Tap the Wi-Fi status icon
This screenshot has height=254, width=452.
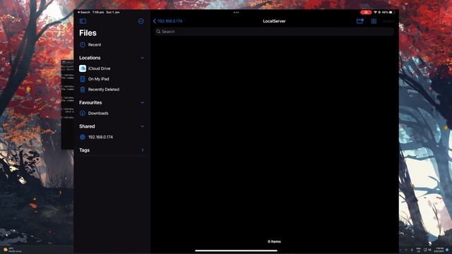[375, 13]
